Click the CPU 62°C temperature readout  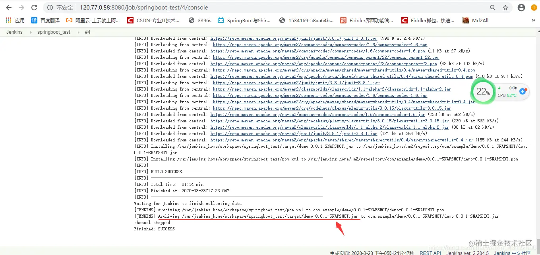coord(507,95)
